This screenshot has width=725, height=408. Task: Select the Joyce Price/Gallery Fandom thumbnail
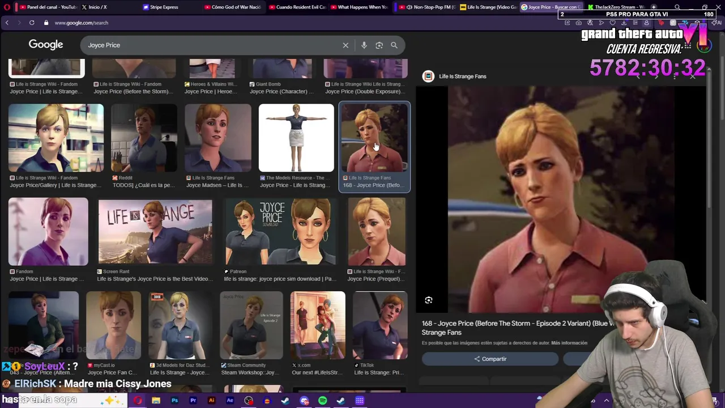[56, 138]
